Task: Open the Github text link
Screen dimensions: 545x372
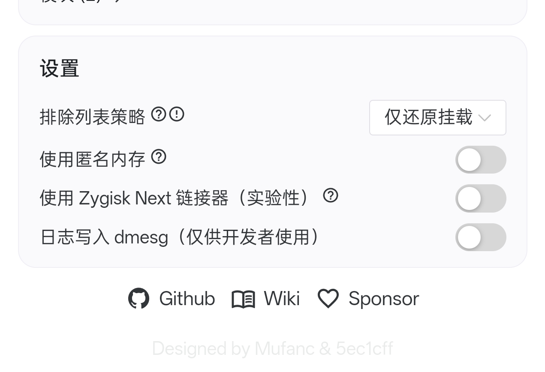Action: coord(187,299)
